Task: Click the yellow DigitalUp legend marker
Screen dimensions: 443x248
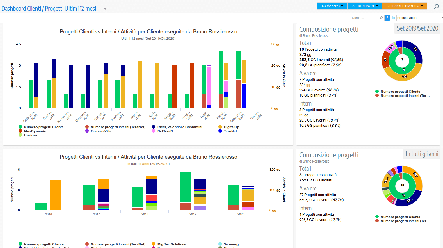Action: pos(220,127)
